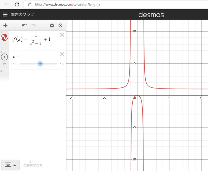The width and height of the screenshot is (208, 171).
Task: Click the empty expression row 3
Action: click(x=37, y=75)
